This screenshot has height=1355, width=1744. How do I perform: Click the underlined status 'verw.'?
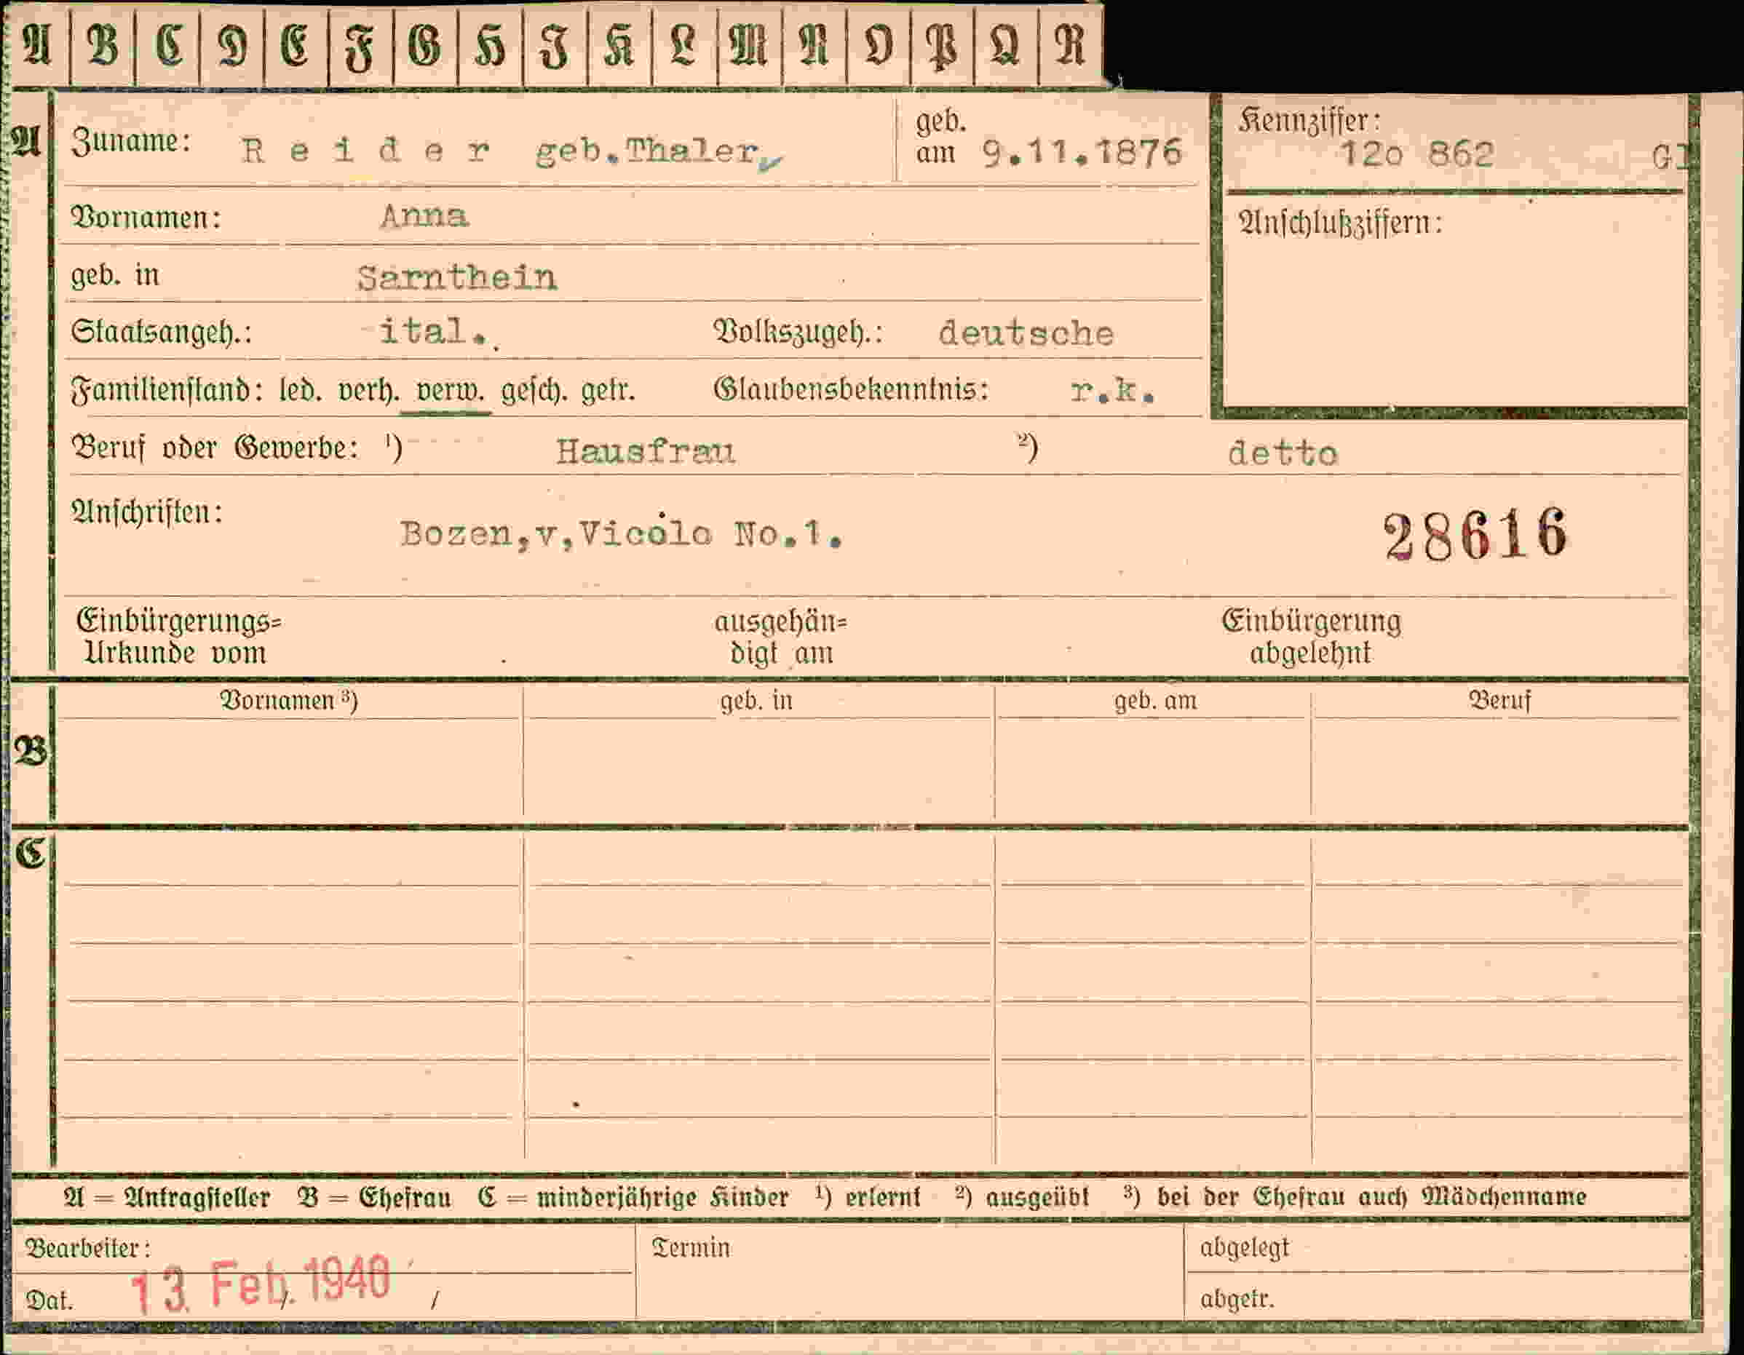click(x=451, y=391)
